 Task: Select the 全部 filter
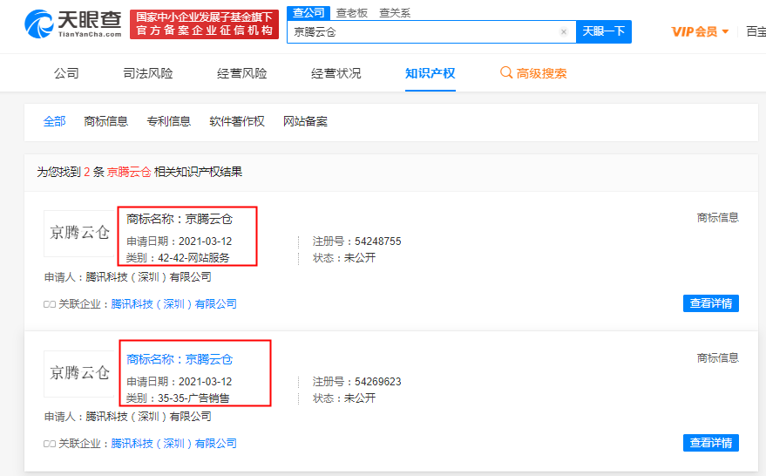pyautogui.click(x=54, y=121)
